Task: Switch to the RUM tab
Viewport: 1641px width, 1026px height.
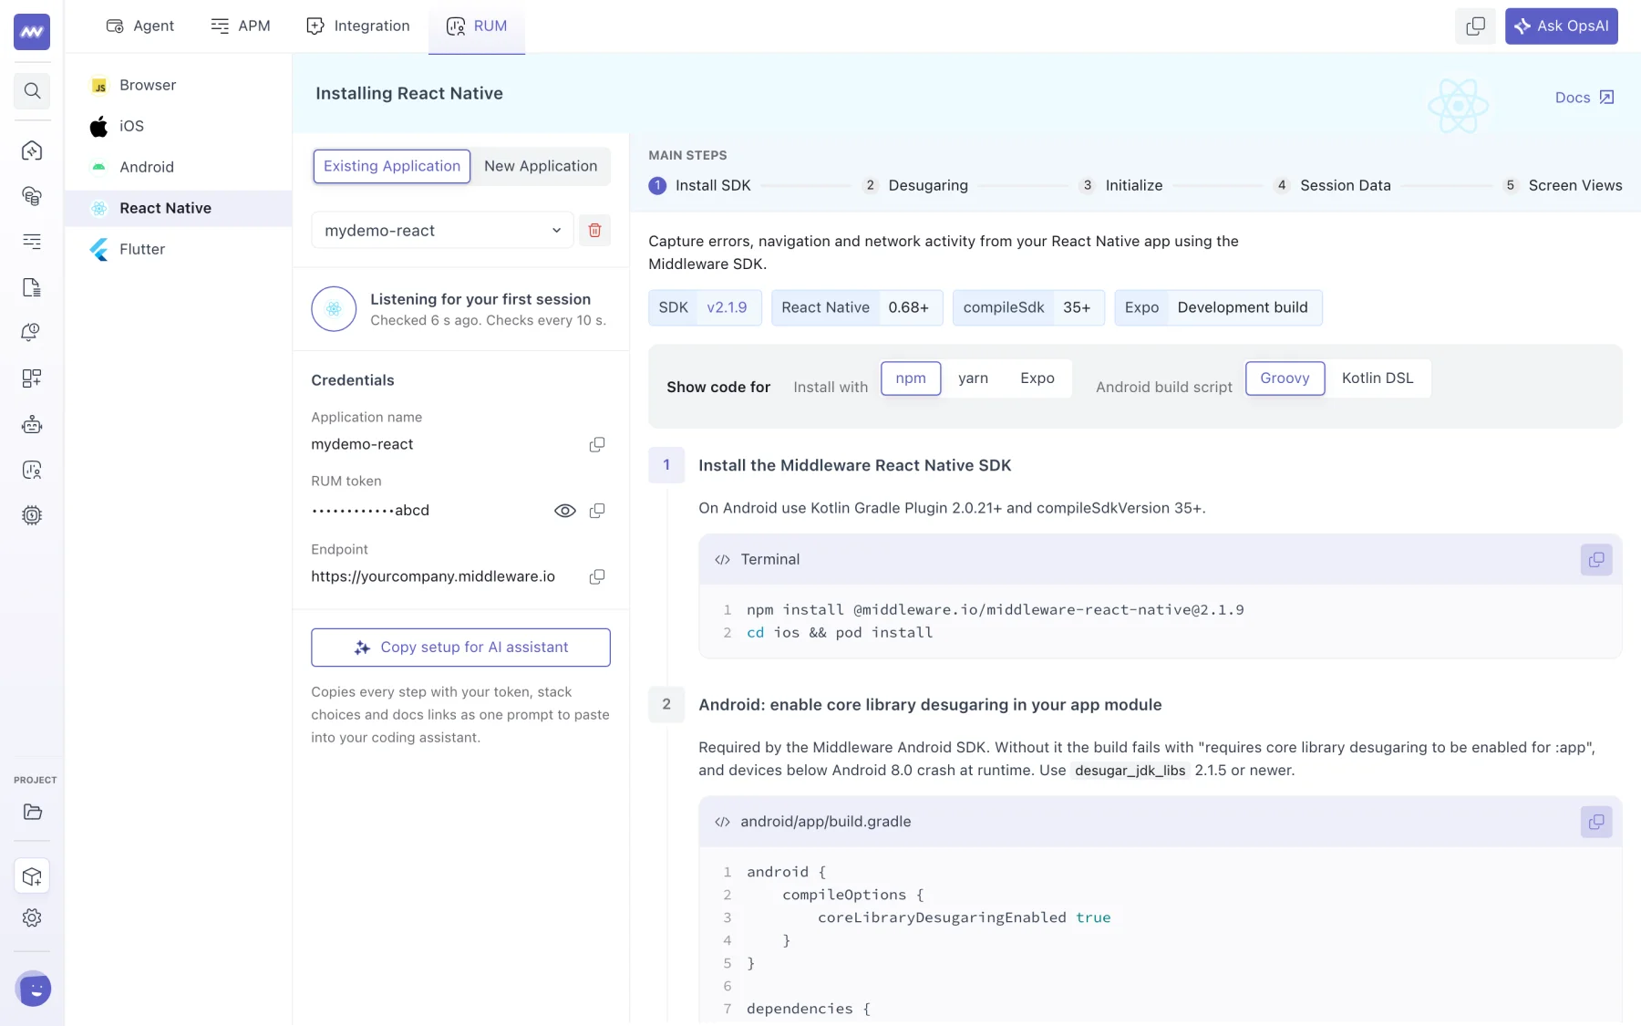Action: pyautogui.click(x=477, y=26)
